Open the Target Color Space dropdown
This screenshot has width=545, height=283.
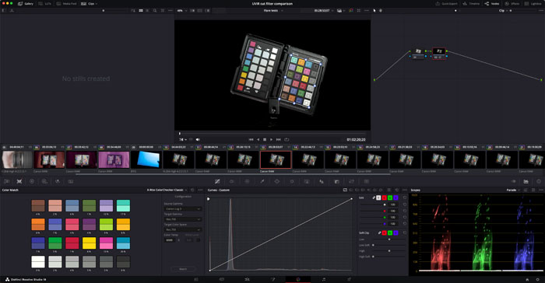click(x=183, y=229)
